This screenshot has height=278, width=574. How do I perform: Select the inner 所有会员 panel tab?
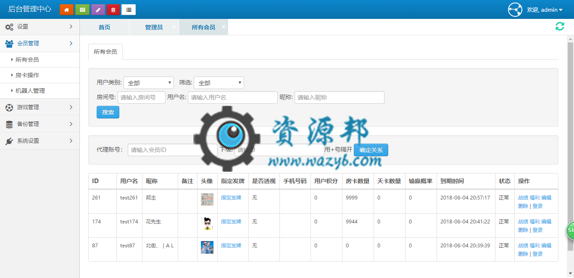pyautogui.click(x=105, y=52)
